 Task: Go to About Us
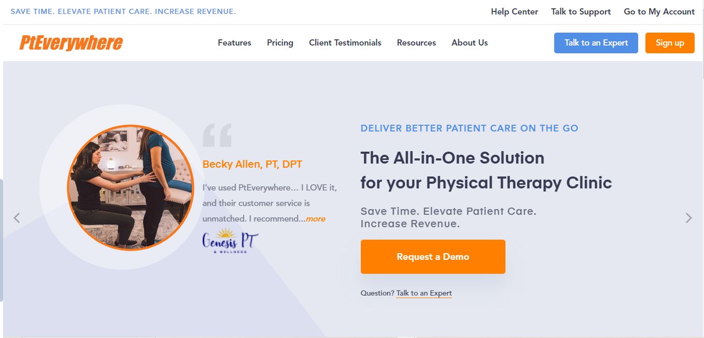click(x=470, y=43)
